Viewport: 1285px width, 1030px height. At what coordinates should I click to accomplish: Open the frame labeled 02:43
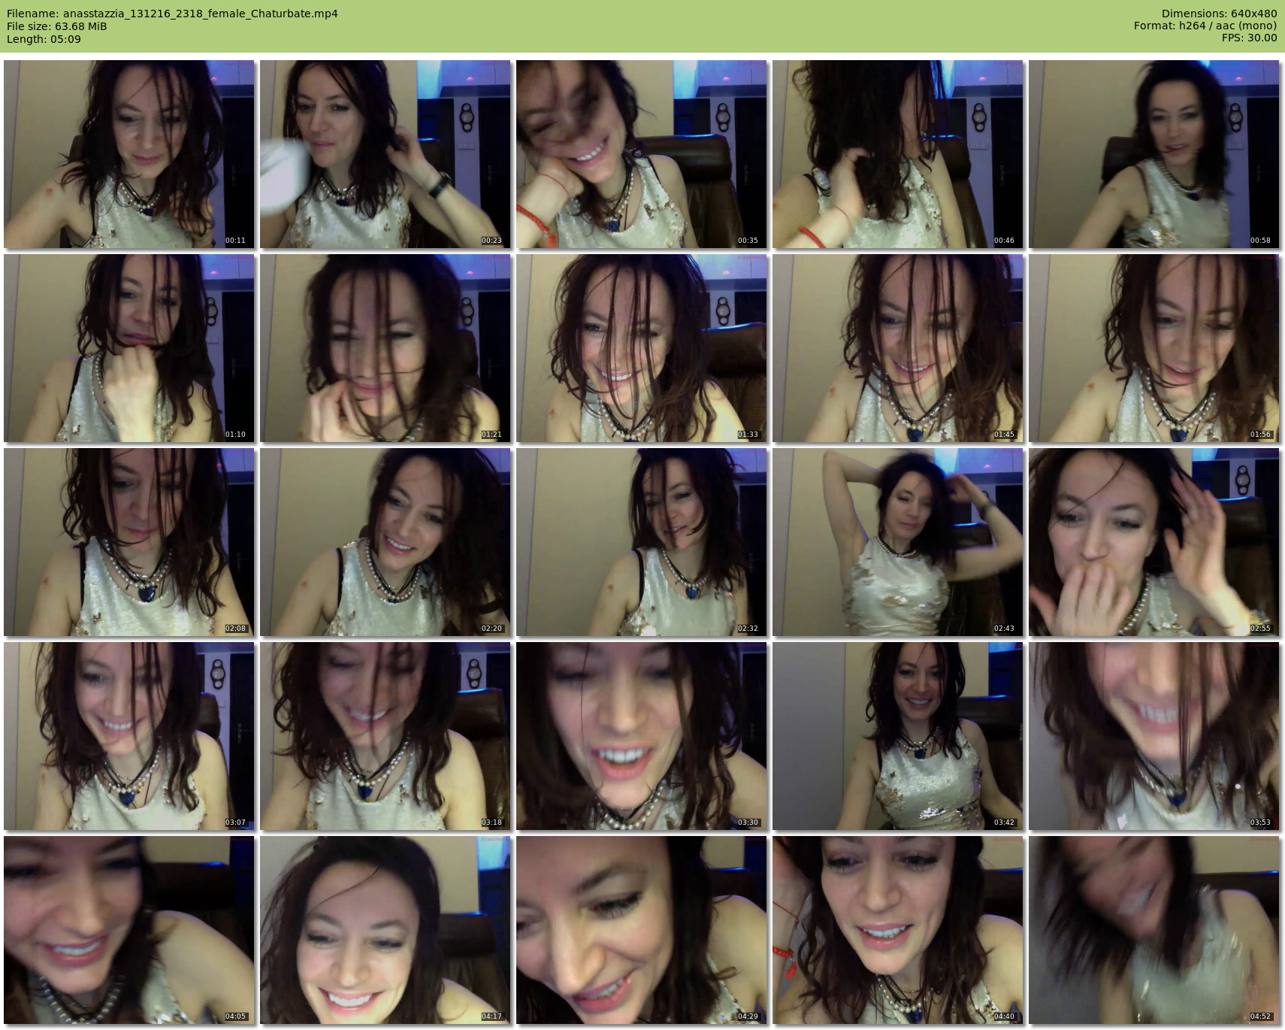(x=898, y=542)
